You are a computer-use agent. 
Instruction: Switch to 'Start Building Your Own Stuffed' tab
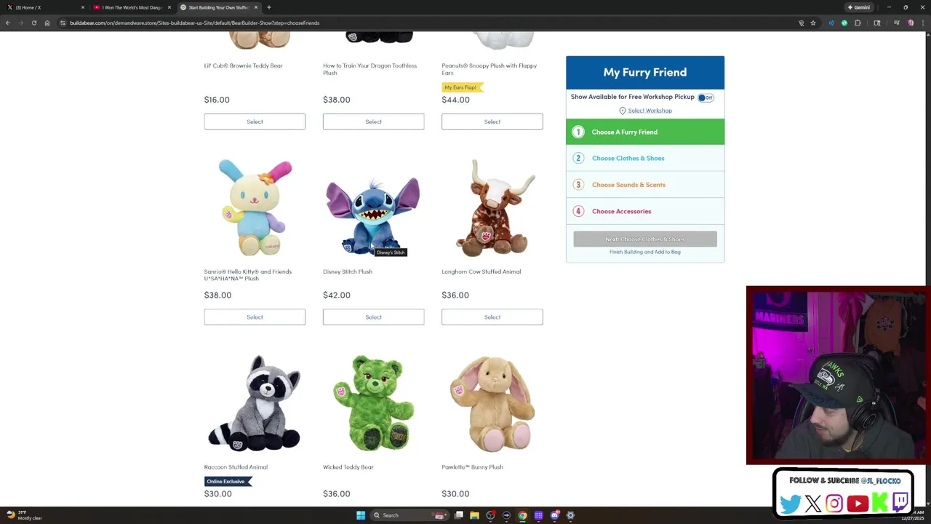tap(218, 7)
